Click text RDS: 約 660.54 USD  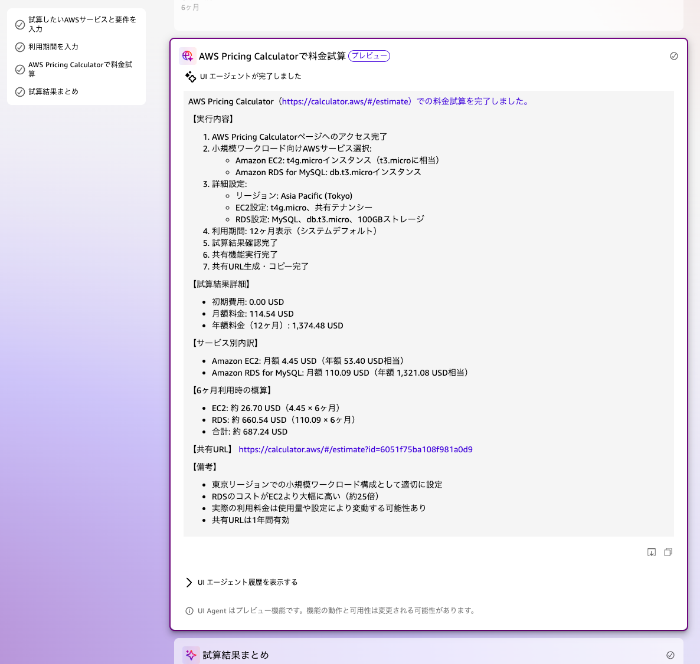point(249,420)
